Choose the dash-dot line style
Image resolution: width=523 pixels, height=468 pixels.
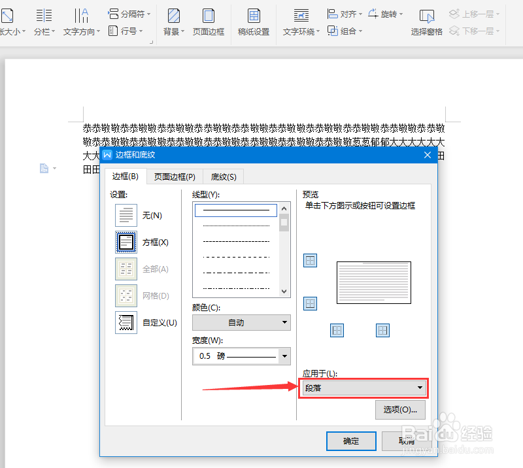236,273
